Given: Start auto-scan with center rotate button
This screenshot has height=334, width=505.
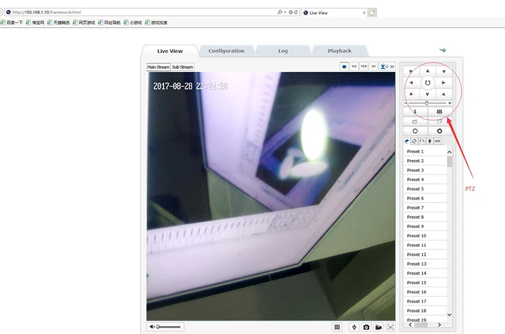Looking at the screenshot, I should point(427,83).
